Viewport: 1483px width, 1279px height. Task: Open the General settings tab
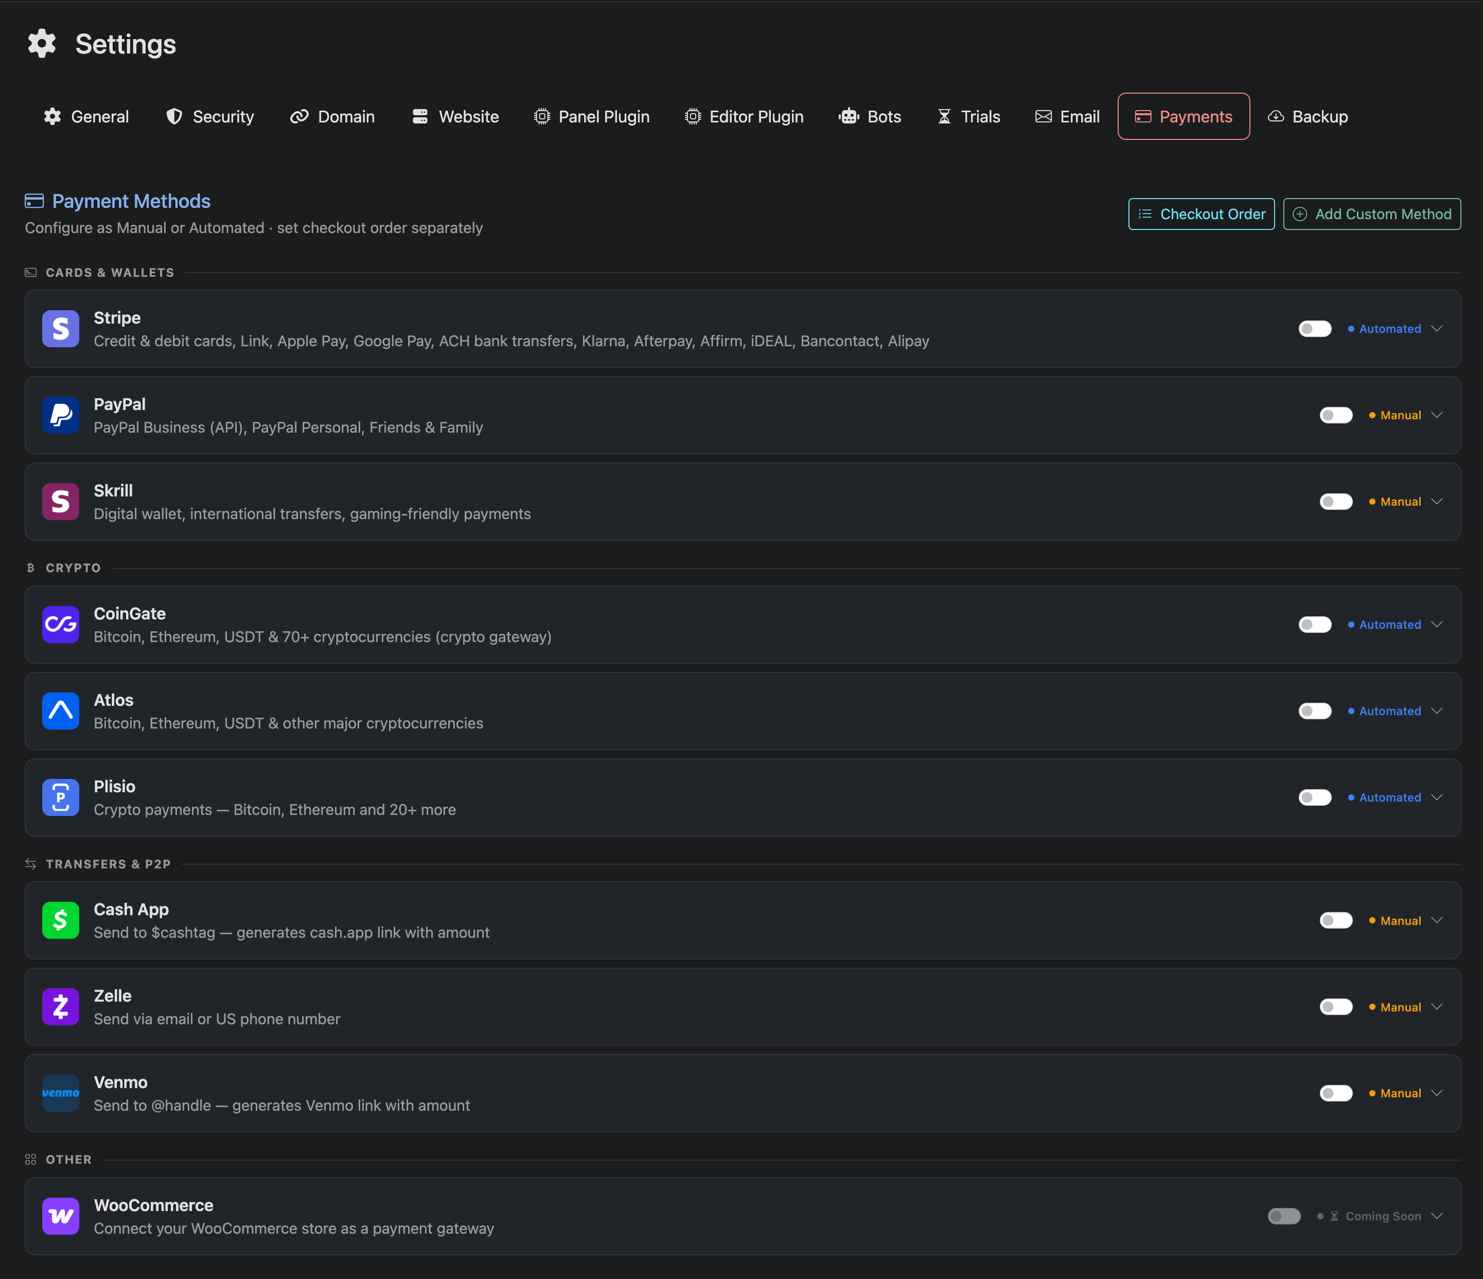coord(86,117)
